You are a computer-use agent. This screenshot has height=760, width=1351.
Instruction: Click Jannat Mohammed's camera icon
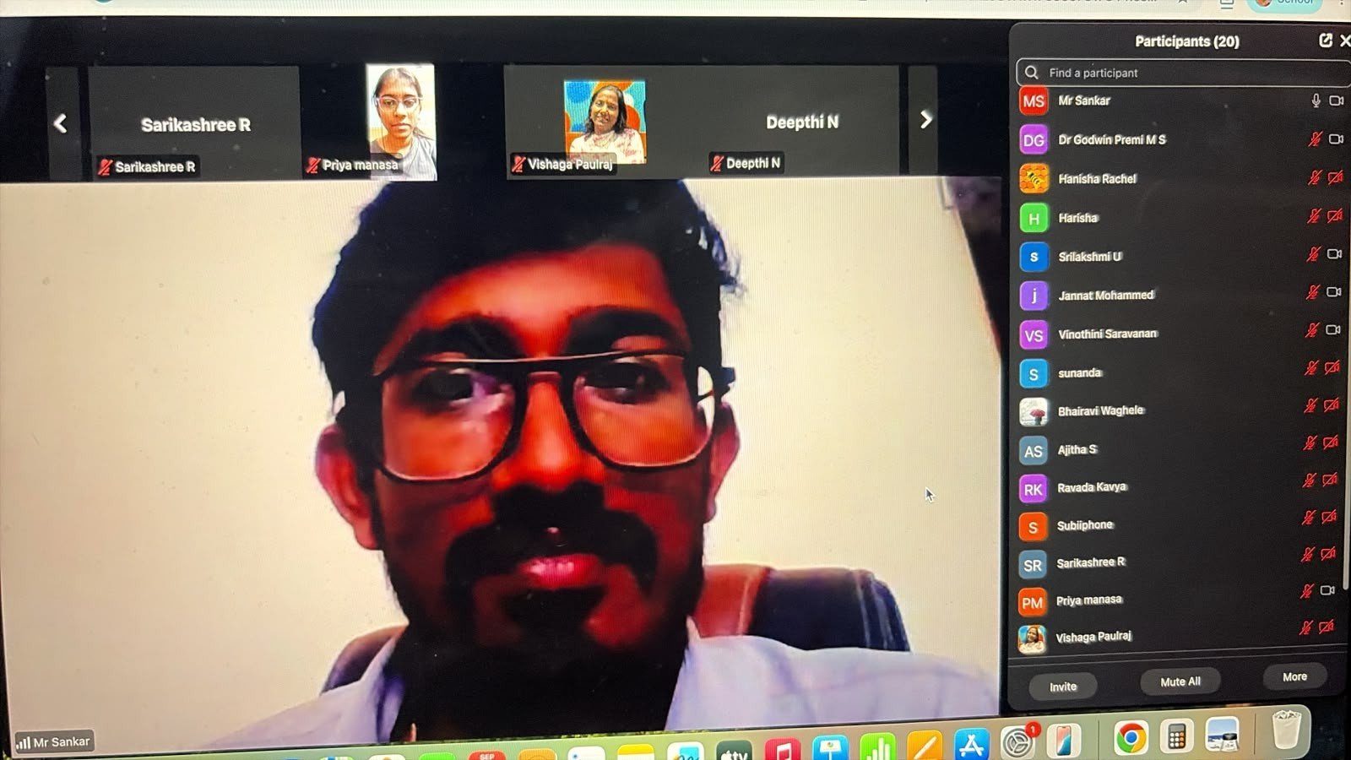tap(1333, 292)
